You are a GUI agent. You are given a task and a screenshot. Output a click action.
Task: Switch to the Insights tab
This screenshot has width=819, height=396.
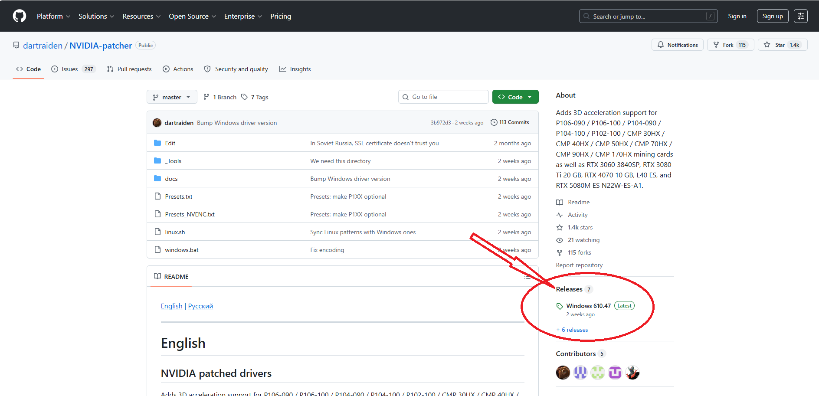[295, 69]
